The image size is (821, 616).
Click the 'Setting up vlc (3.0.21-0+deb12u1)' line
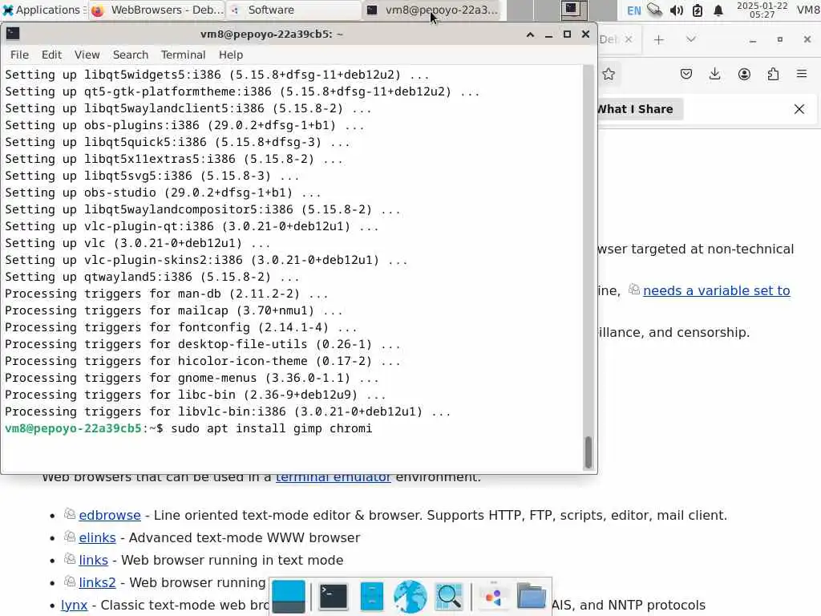(138, 243)
